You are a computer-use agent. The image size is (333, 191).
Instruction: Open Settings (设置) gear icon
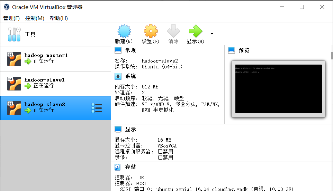click(151, 31)
